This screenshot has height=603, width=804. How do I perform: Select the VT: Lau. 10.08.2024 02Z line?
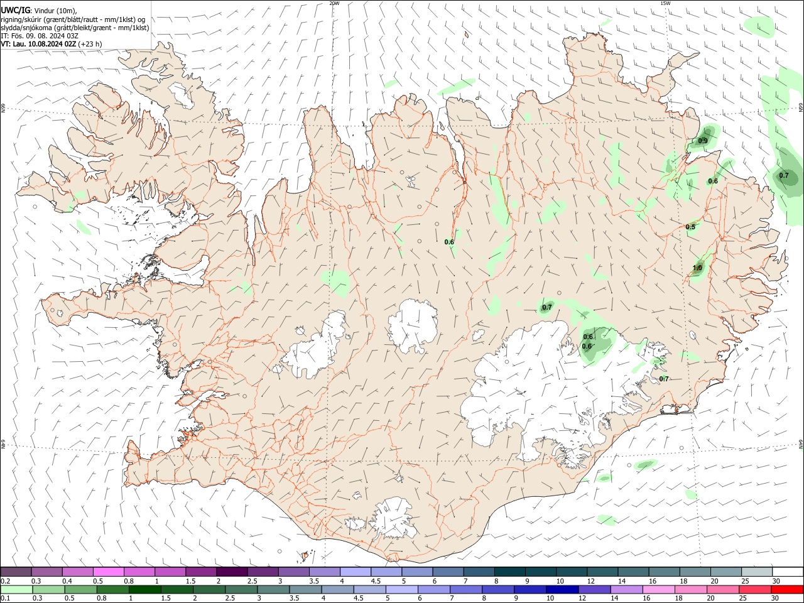[51, 44]
